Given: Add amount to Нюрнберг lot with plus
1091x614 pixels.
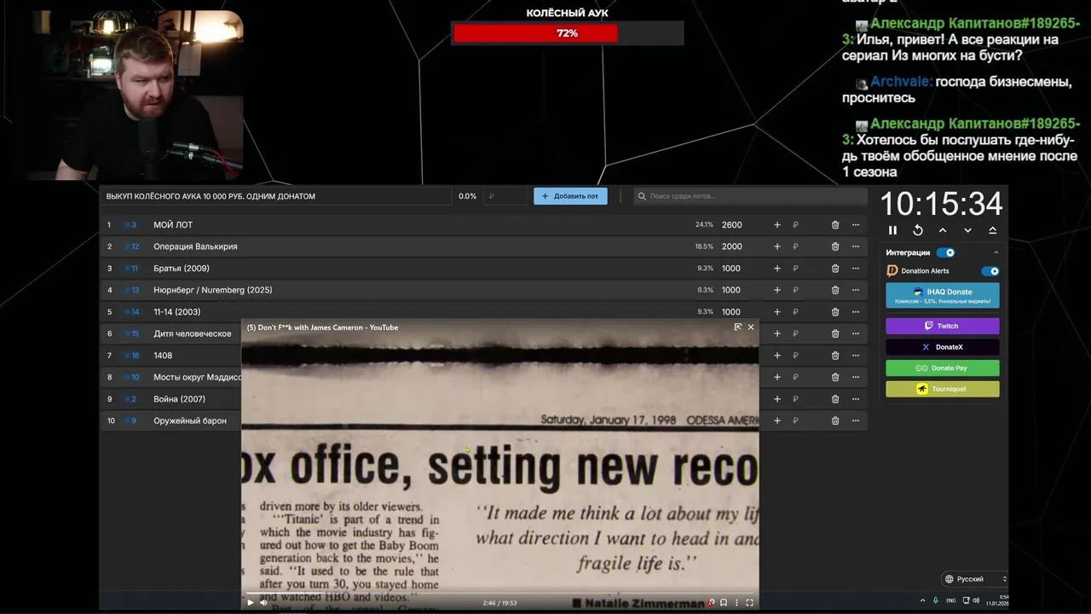Looking at the screenshot, I should pyautogui.click(x=776, y=290).
